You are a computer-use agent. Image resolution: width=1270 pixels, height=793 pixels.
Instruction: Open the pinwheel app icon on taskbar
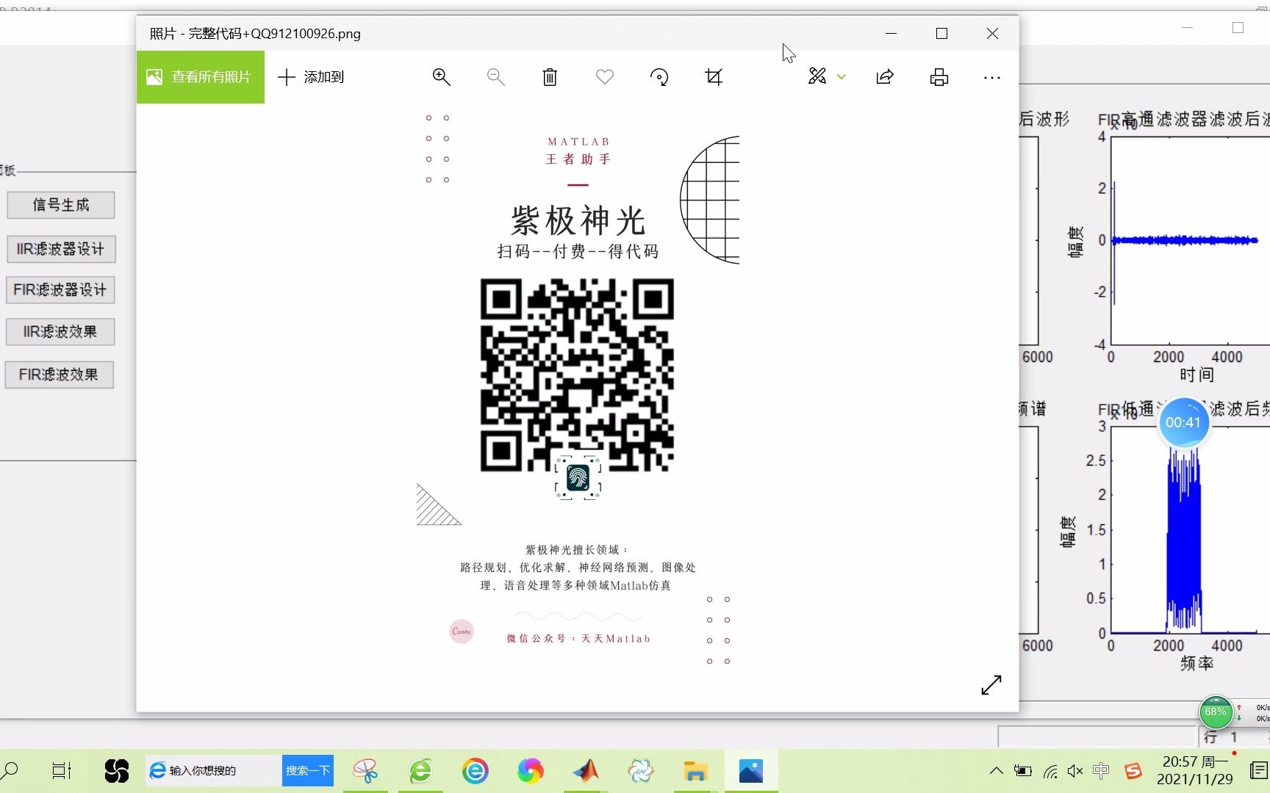pos(365,771)
